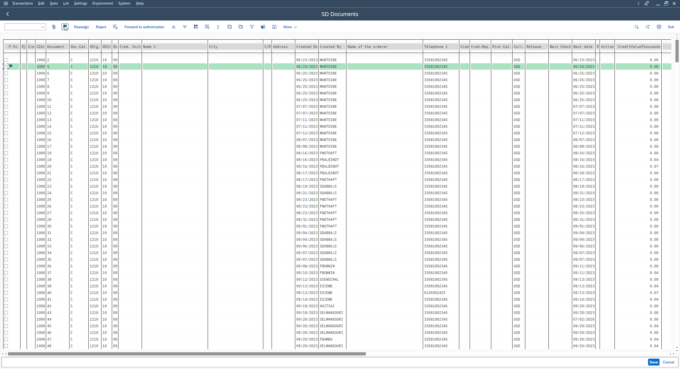Open the command field dropdown

[43, 27]
